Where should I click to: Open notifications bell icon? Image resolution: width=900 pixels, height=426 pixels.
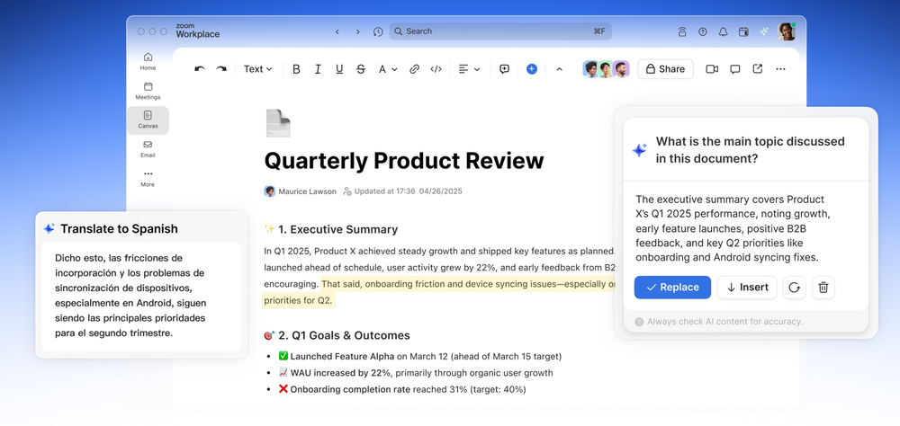click(x=724, y=31)
